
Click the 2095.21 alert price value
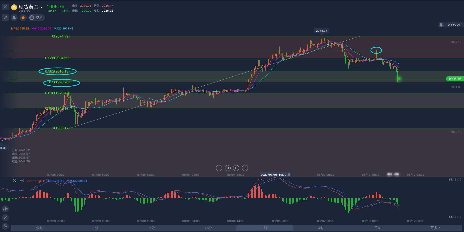(x=454, y=25)
